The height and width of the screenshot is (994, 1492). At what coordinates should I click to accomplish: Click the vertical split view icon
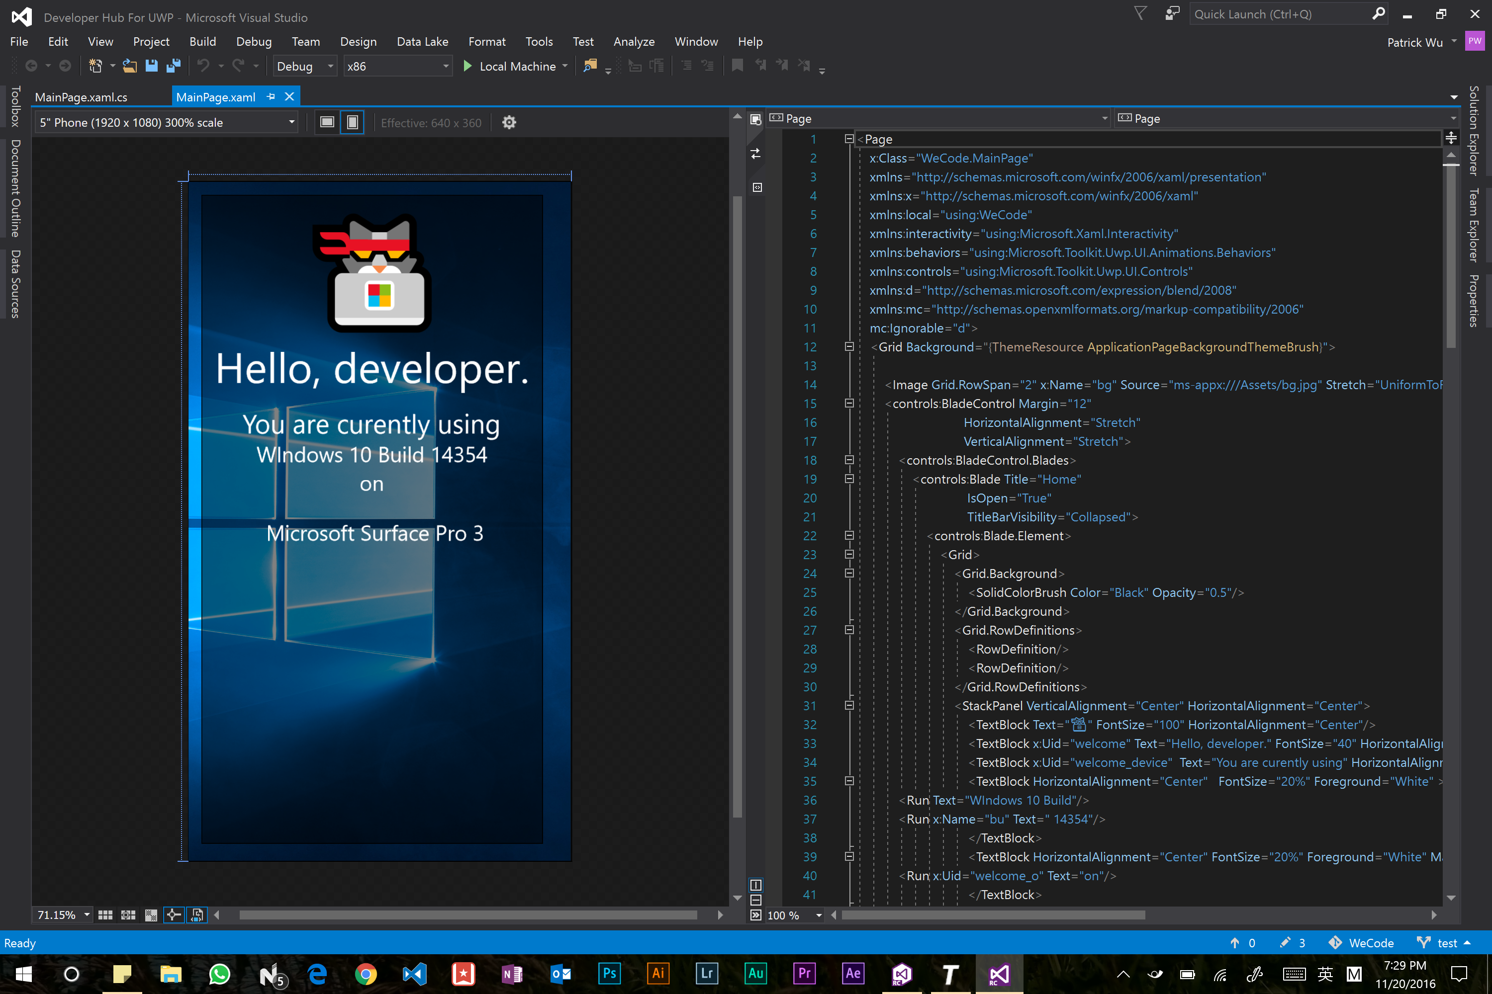(755, 884)
